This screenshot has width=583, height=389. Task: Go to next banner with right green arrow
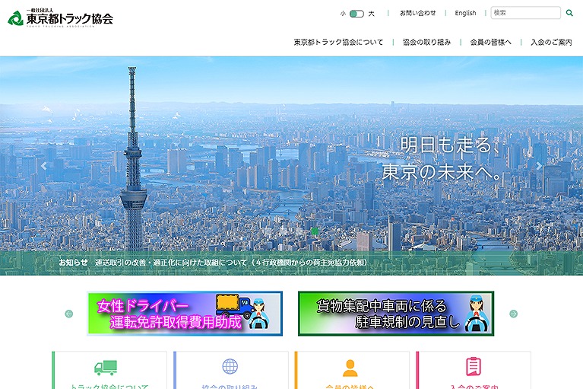pyautogui.click(x=514, y=314)
